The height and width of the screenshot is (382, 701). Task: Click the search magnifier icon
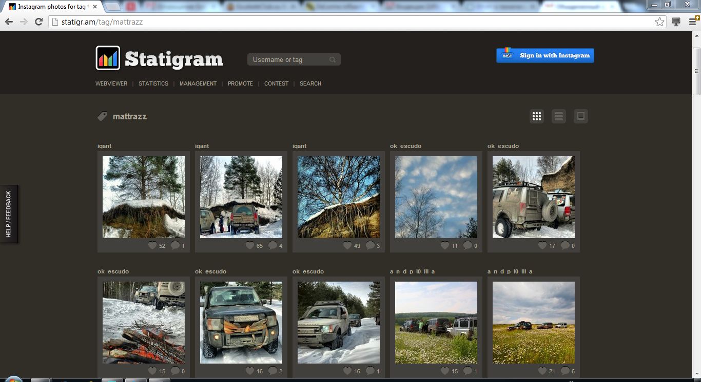coord(333,60)
